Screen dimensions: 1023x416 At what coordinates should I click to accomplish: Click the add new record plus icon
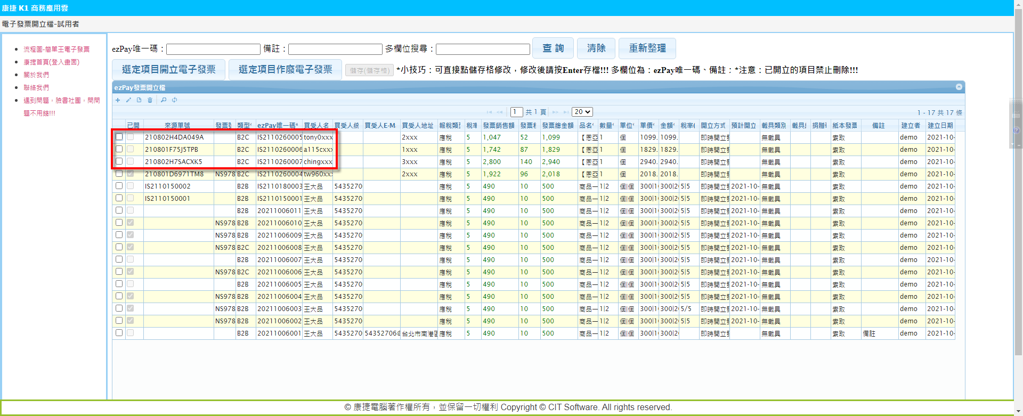(118, 100)
